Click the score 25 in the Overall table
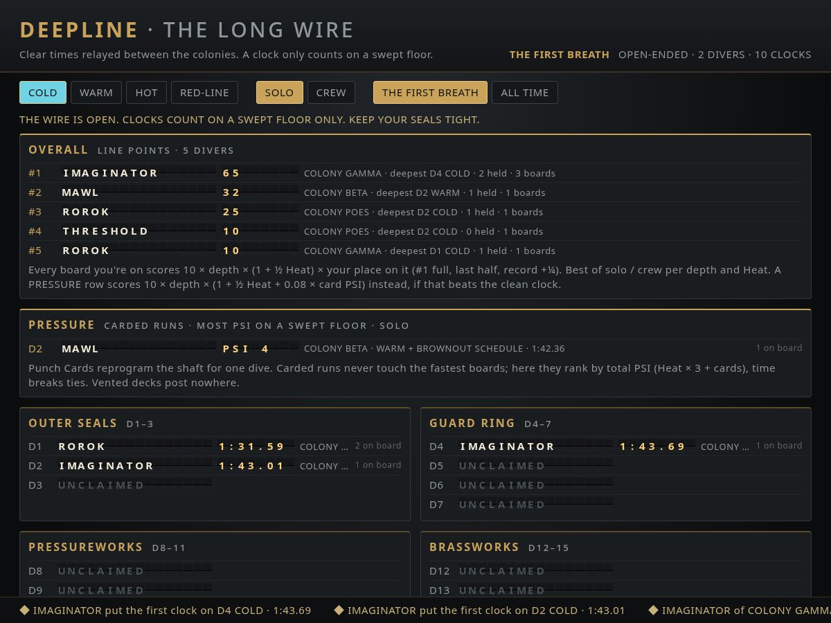831x623 pixels. tap(231, 212)
